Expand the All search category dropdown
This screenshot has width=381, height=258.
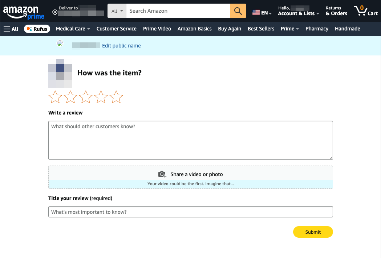coord(117,11)
